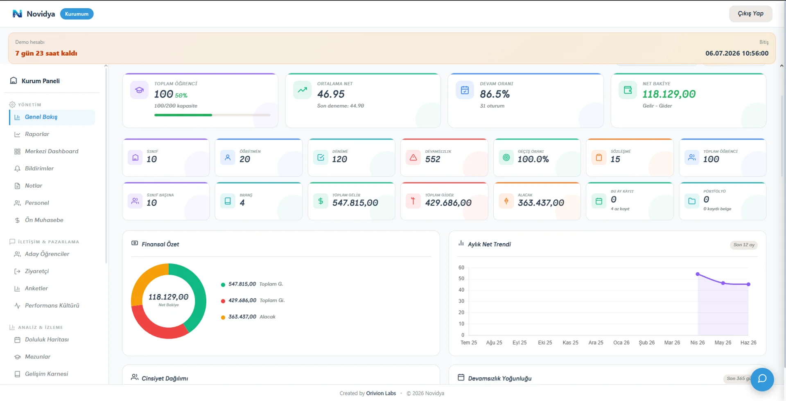Click the Novidya logo icon

tap(17, 14)
